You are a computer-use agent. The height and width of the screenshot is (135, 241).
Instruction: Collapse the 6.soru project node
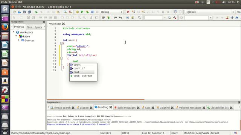point(16,36)
